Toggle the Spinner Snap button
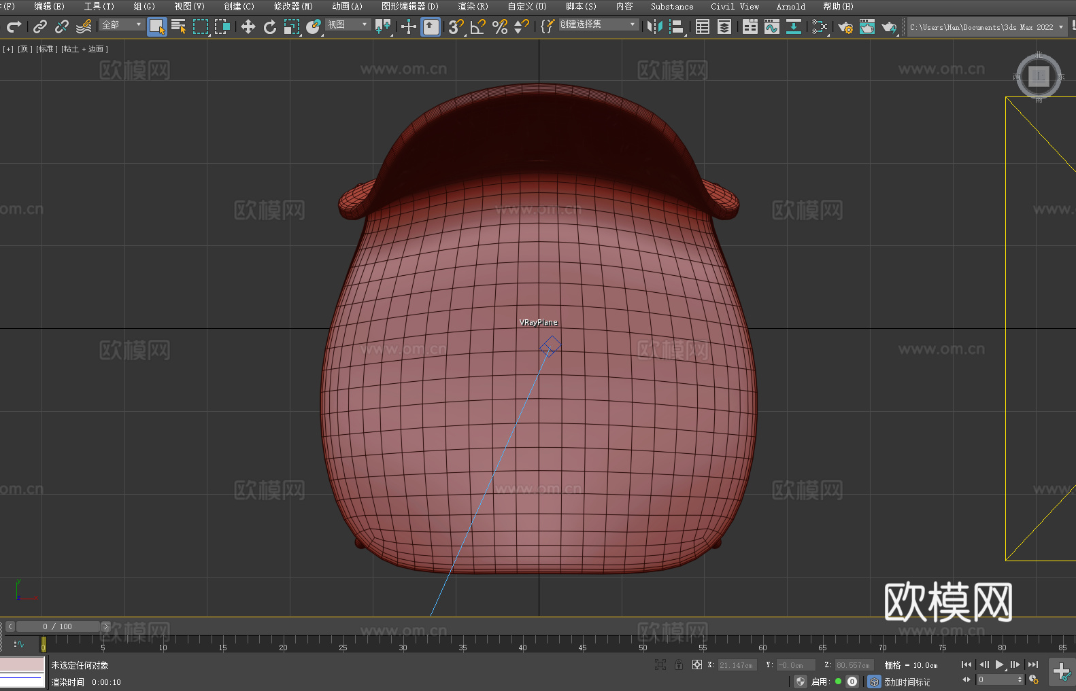 (522, 26)
